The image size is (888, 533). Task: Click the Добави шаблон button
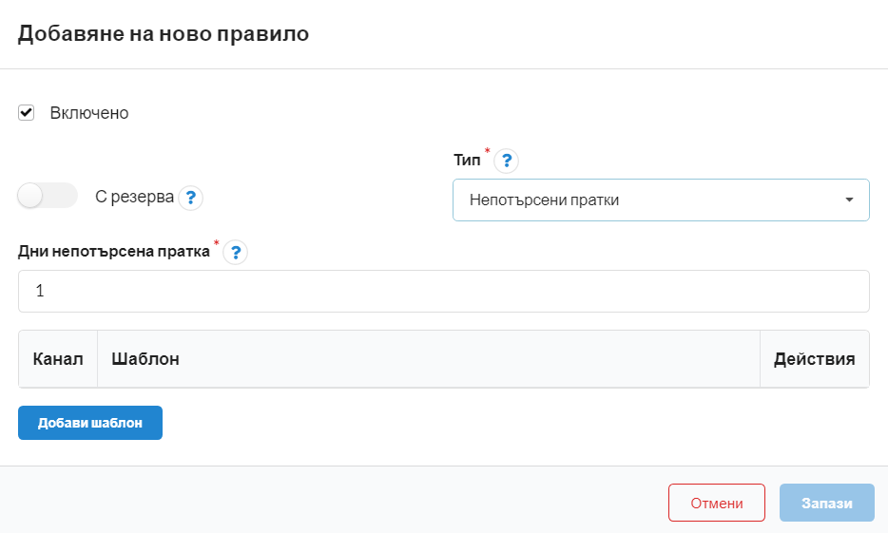click(90, 423)
